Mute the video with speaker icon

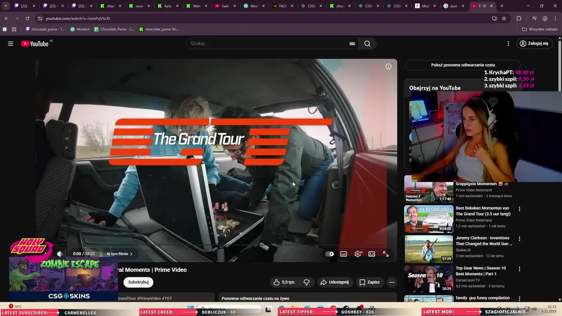tap(60, 254)
